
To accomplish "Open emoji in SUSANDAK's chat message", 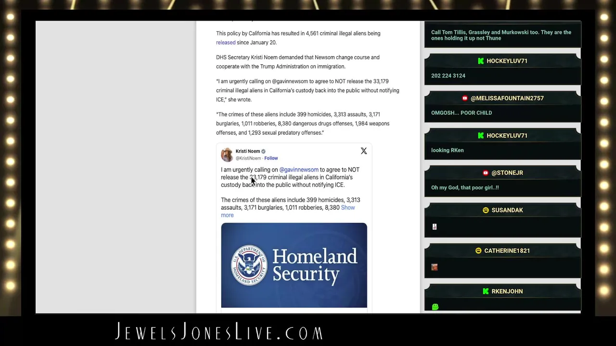I will click(x=435, y=227).
